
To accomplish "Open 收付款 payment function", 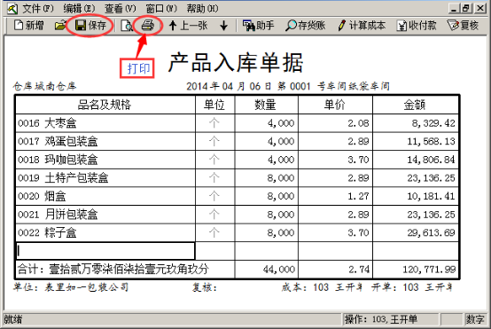I will 417,26.
